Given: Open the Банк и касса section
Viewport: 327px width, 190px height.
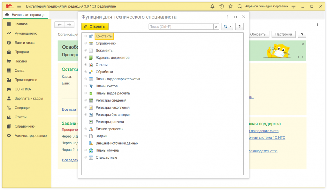Looking at the screenshot, I should pos(24,43).
